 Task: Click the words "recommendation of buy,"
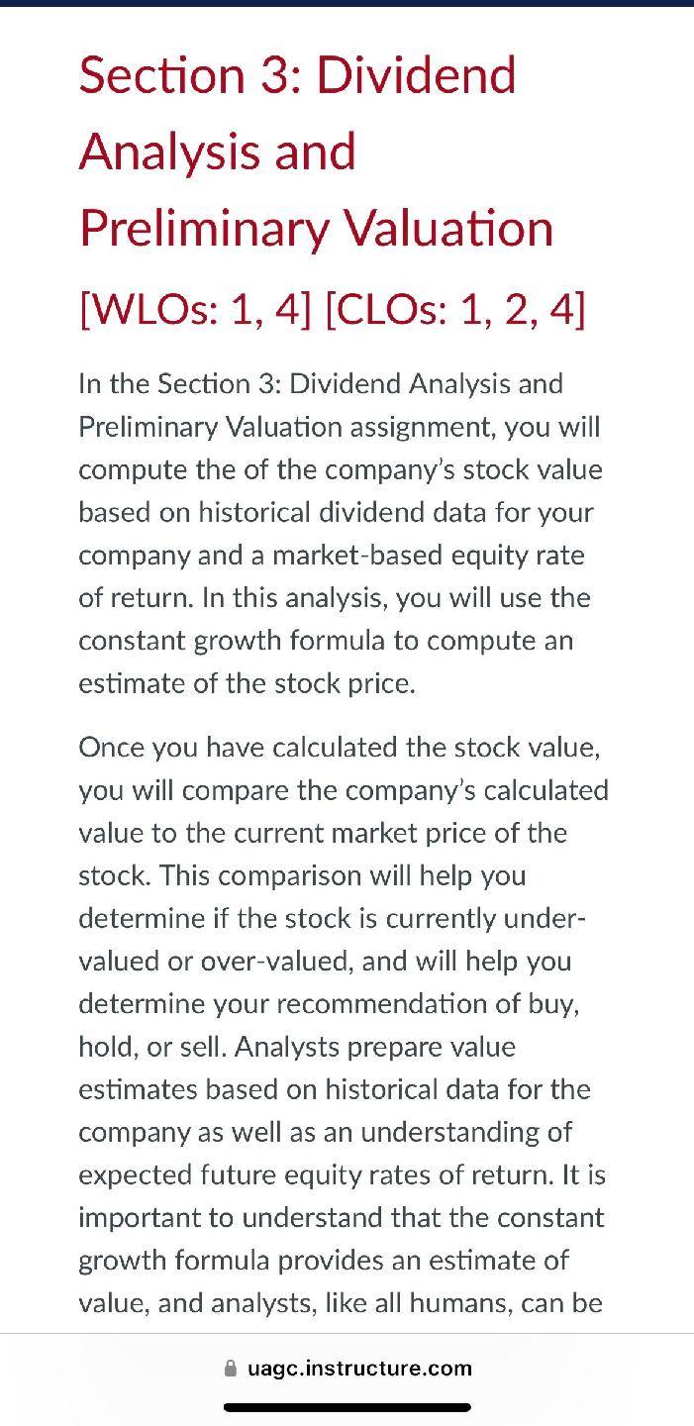coord(428,1003)
